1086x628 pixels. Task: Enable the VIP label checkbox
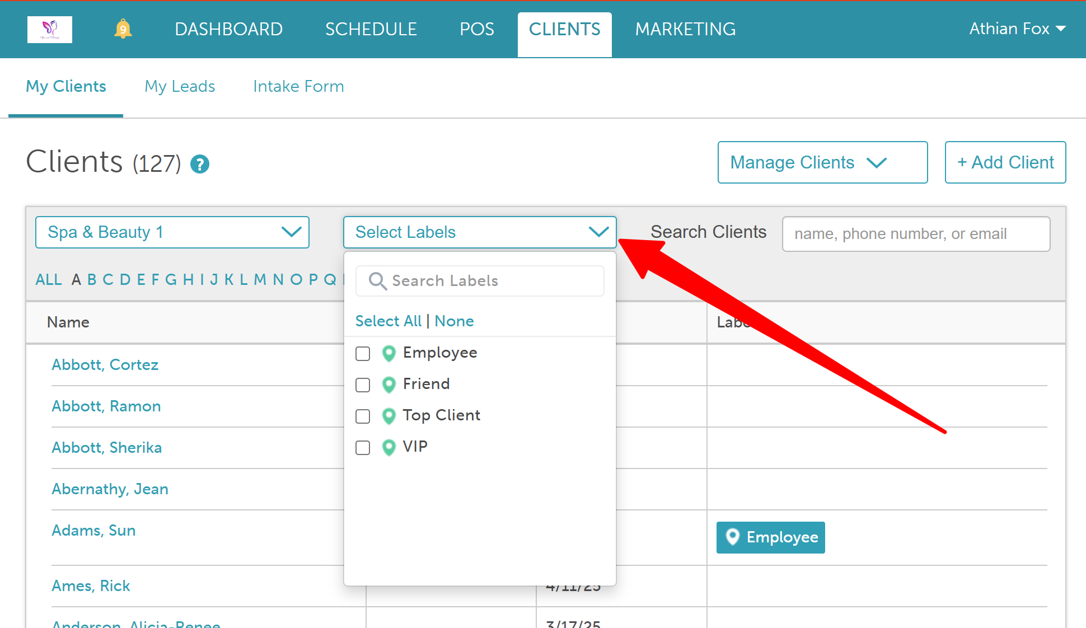click(363, 448)
